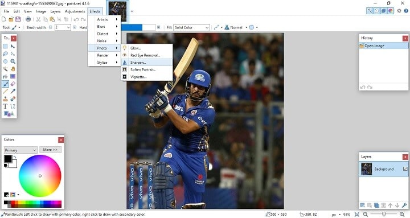This screenshot has height=218, width=410.
Task: Click the More >> button in Colors
Action: point(50,150)
